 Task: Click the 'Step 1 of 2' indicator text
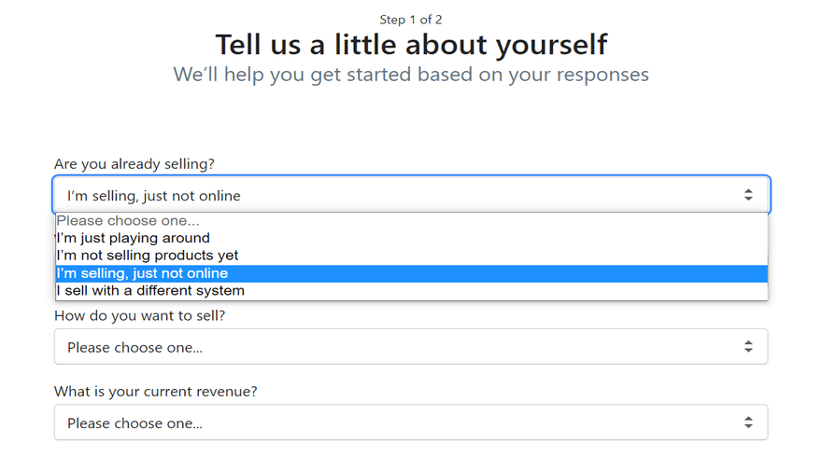[411, 20]
